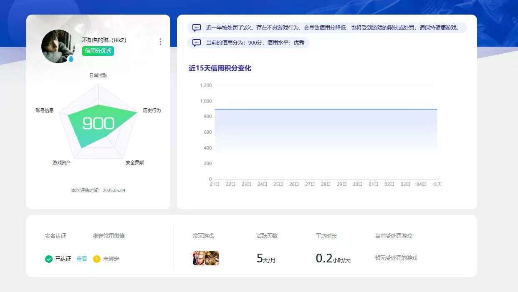Image resolution: width=518 pixels, height=292 pixels.
Task: Click the 1,200 y-axis label
Action: [206, 85]
